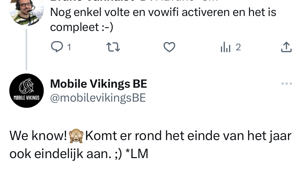Click the grey thread connector line
Viewport: 303px width, 179px height.
pyautogui.click(x=26, y=49)
